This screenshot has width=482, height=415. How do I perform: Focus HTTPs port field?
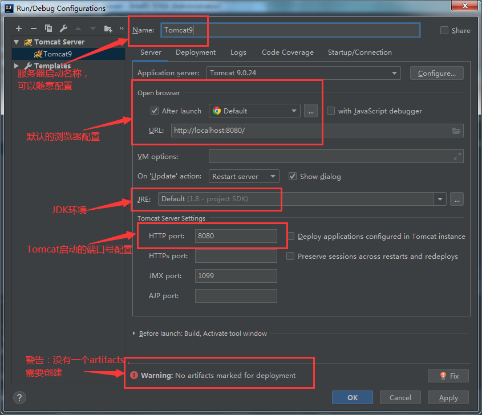(236, 256)
